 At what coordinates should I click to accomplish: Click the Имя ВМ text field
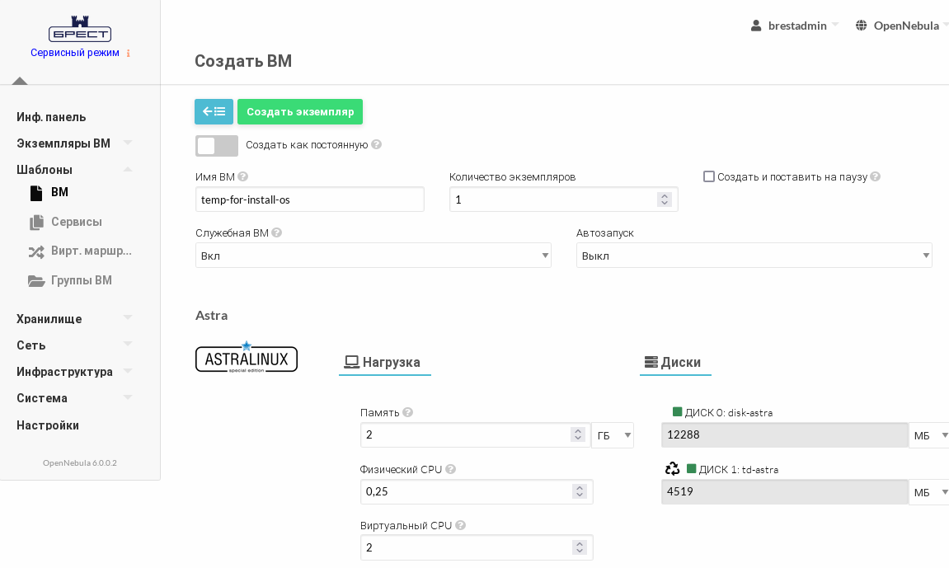pyautogui.click(x=309, y=200)
